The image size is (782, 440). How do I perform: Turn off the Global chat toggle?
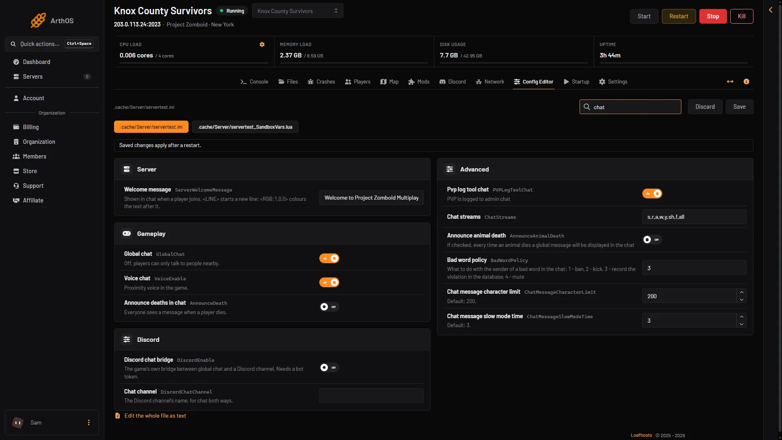(x=329, y=258)
